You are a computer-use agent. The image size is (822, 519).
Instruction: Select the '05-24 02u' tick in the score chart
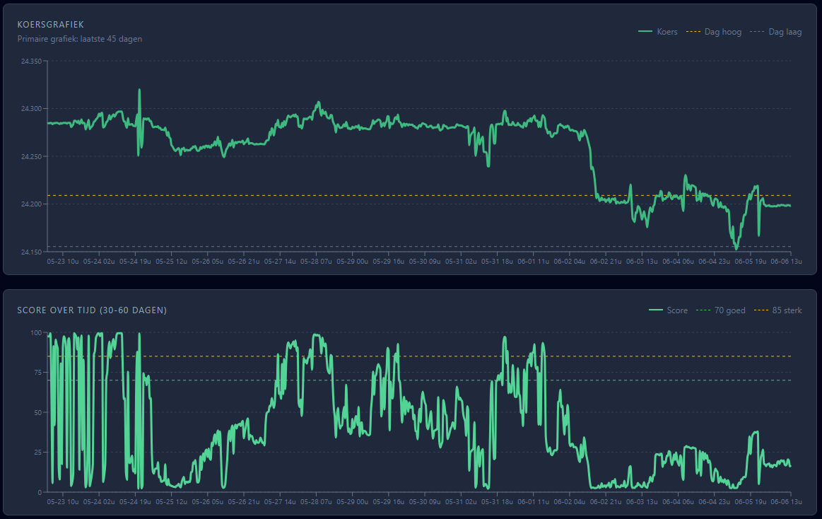99,502
